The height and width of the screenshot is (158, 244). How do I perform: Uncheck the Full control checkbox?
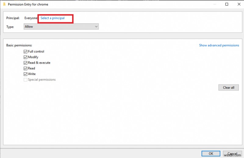coord(25,52)
